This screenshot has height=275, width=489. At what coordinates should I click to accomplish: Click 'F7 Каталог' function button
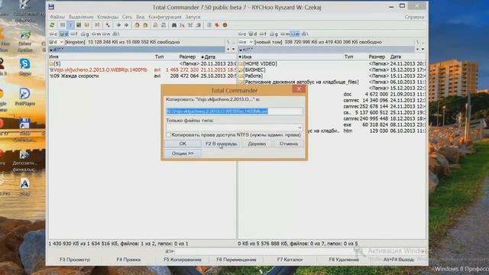click(290, 260)
